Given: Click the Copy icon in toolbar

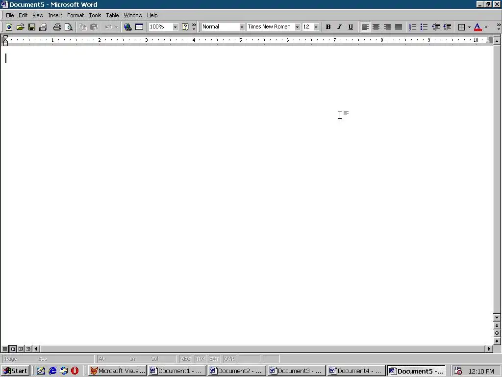Looking at the screenshot, I should coord(82,27).
